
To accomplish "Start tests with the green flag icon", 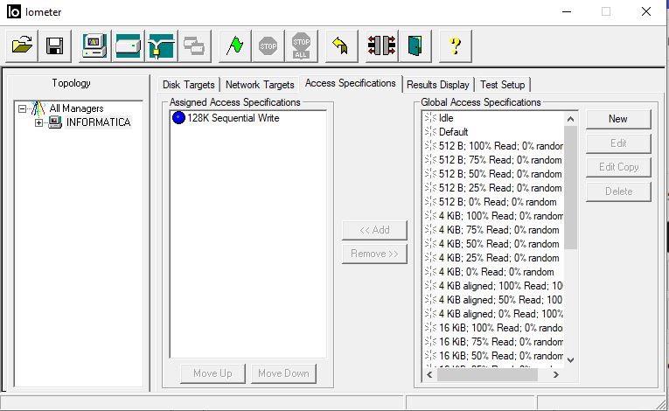I will point(233,45).
